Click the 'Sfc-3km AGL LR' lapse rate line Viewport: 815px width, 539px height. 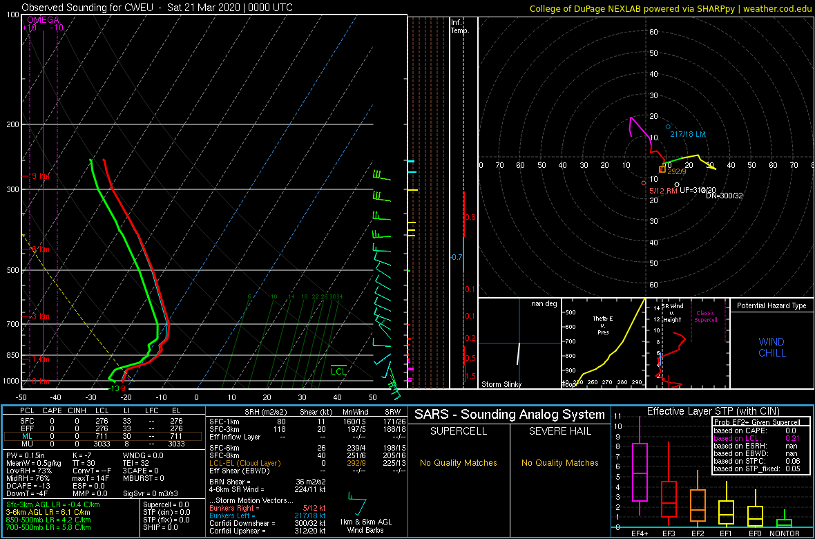tap(52, 505)
